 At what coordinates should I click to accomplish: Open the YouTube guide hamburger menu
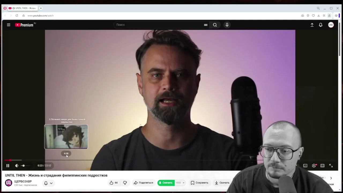(9, 25)
